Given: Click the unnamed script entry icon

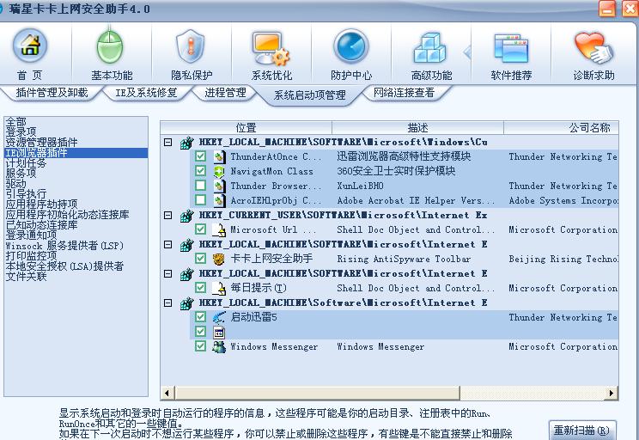Looking at the screenshot, I should pos(219,332).
